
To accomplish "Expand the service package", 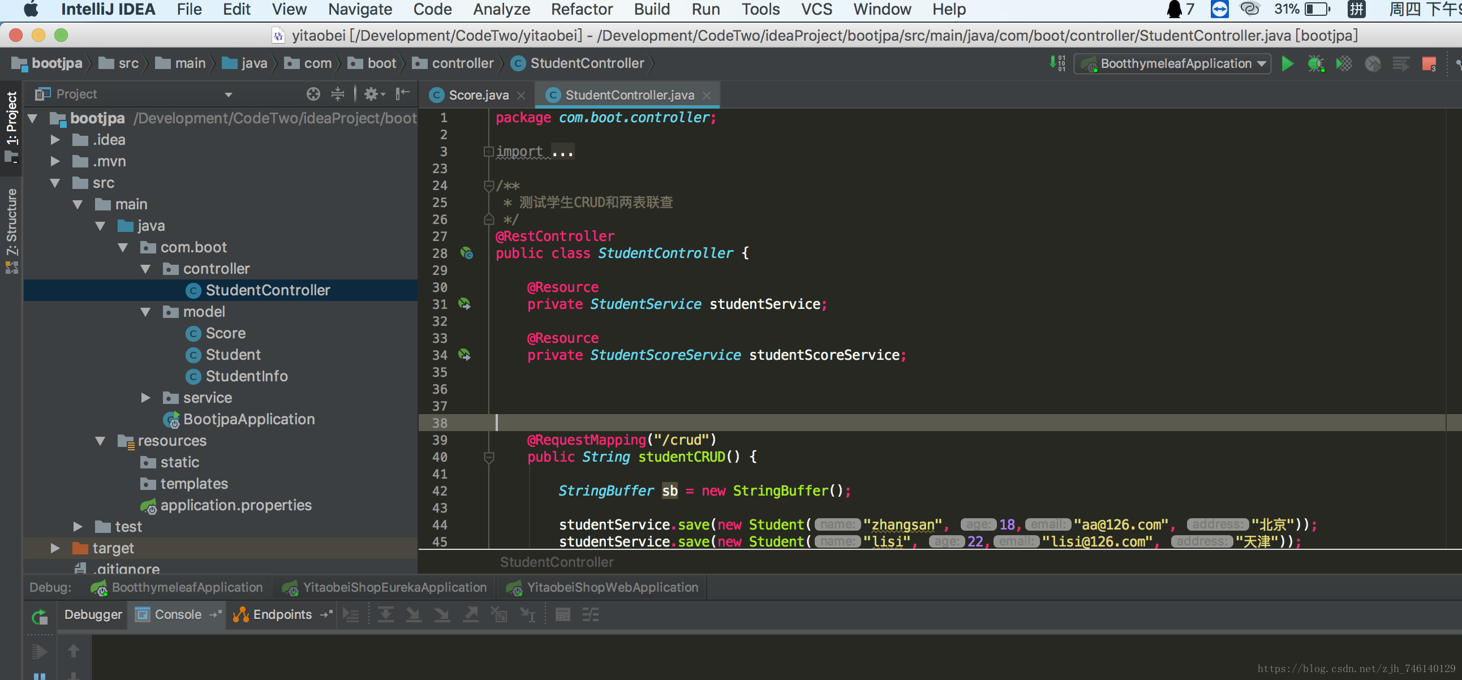I will (x=145, y=397).
